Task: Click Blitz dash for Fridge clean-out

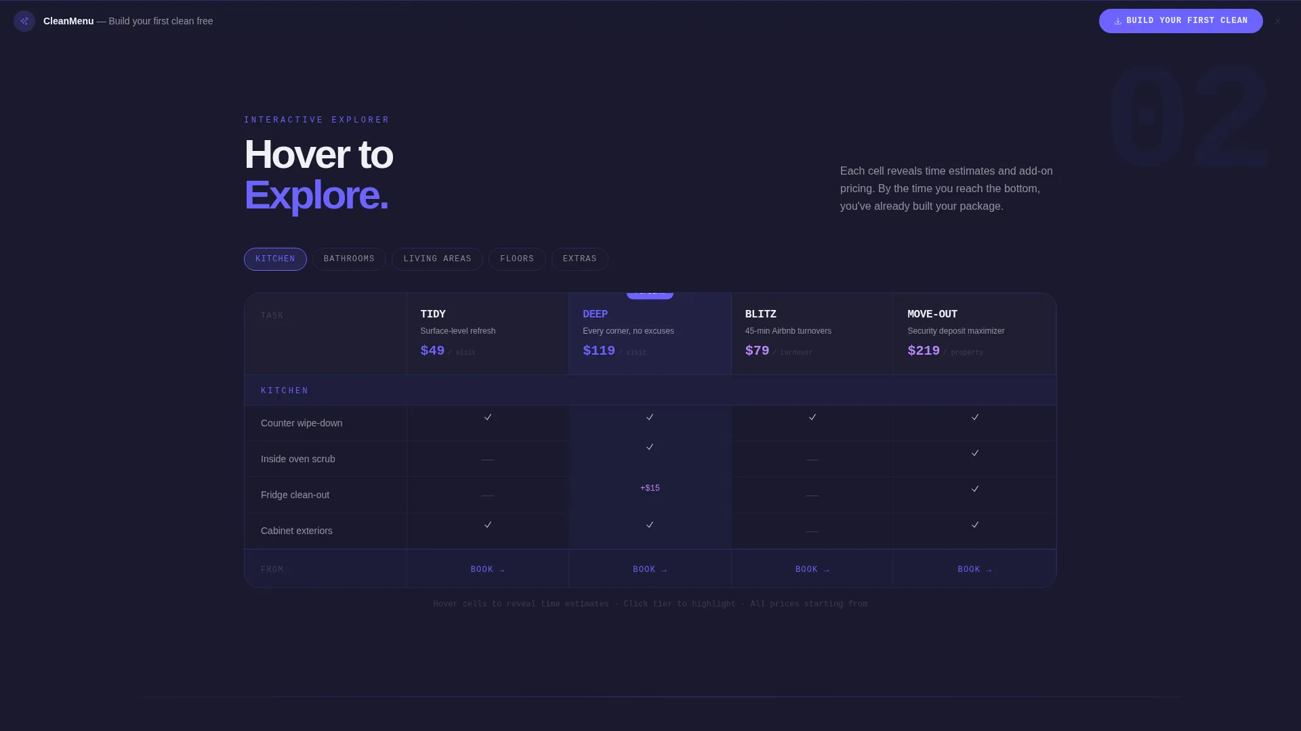Action: [x=812, y=495]
